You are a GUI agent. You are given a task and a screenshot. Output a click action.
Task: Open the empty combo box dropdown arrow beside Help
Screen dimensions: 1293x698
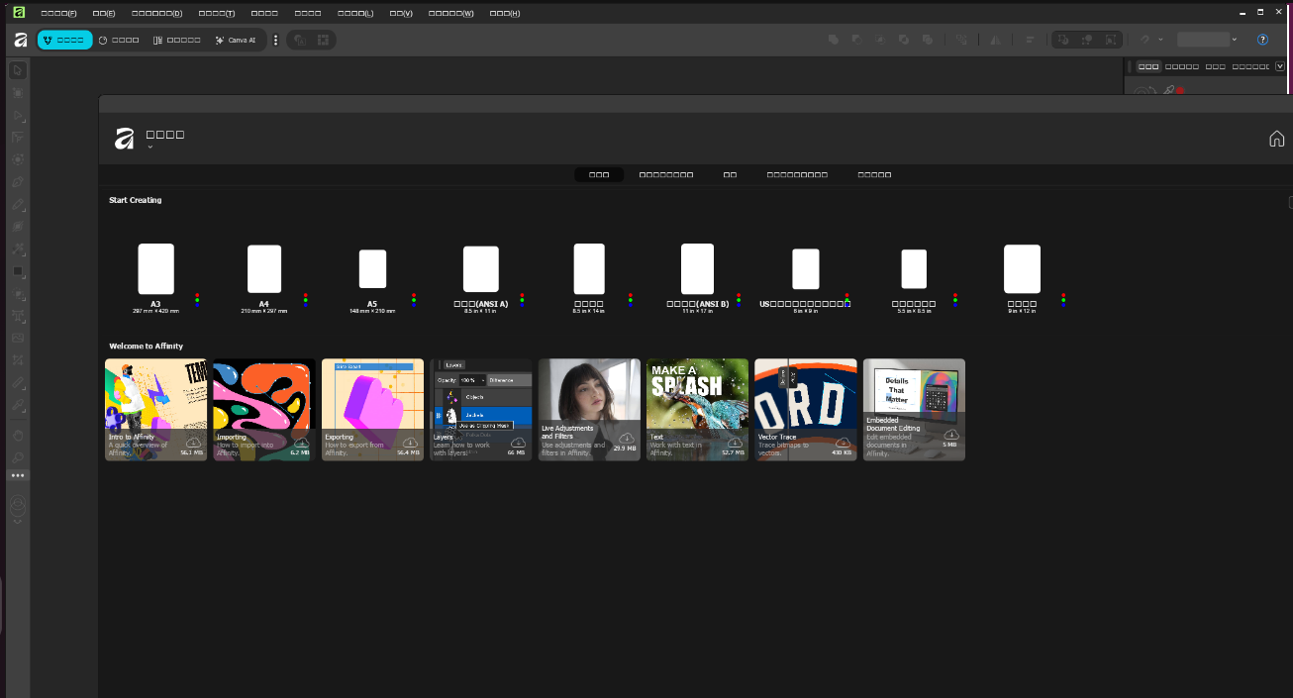pos(1234,40)
